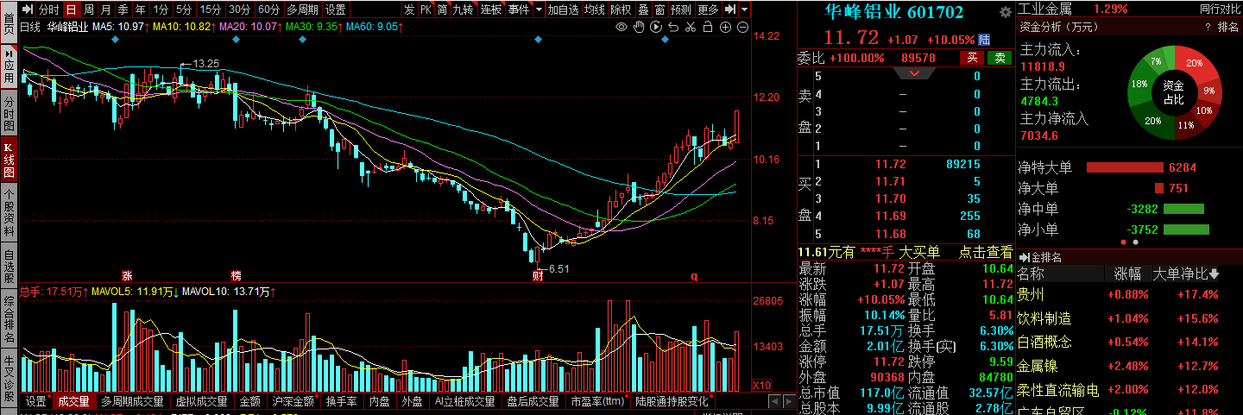This screenshot has height=415, width=1243.
Task: Click 白酒概念 sector row
Action: (1044, 341)
